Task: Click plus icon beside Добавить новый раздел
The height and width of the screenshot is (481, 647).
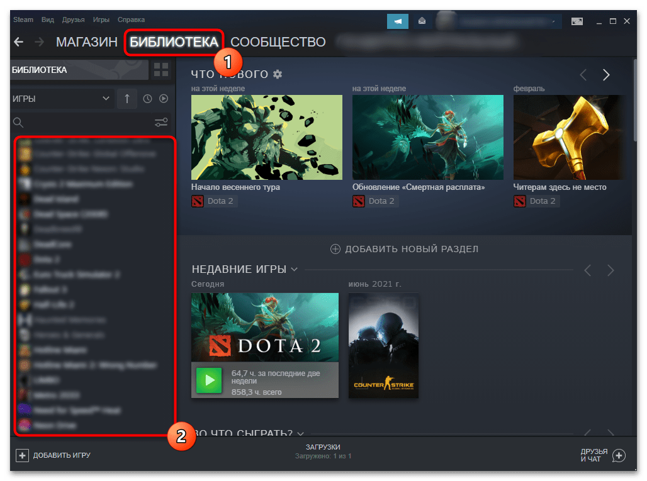Action: click(x=335, y=249)
